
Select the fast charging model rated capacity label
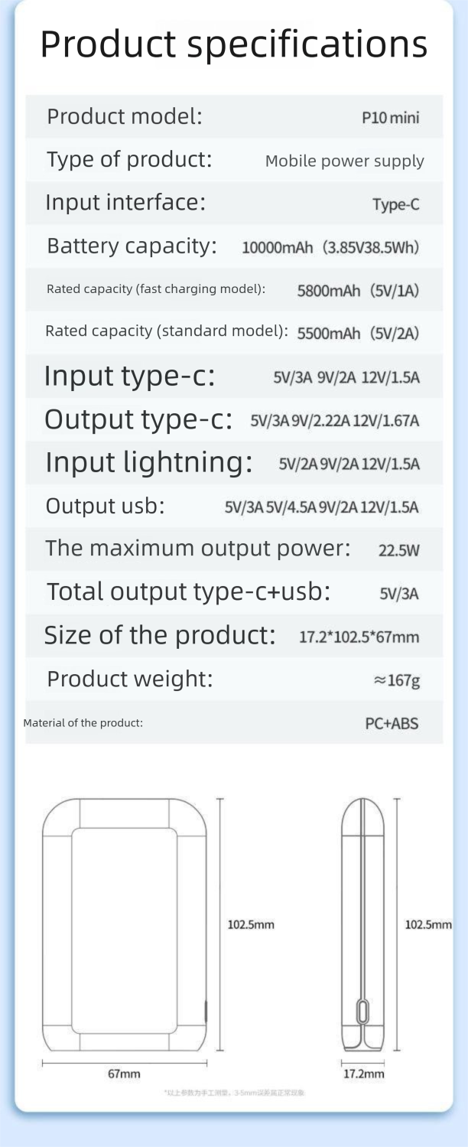point(156,289)
